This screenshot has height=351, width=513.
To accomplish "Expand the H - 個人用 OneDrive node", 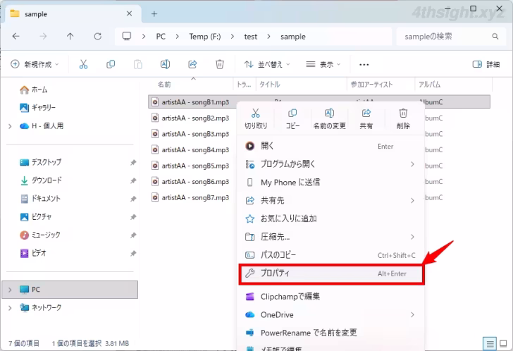I will click(10, 126).
